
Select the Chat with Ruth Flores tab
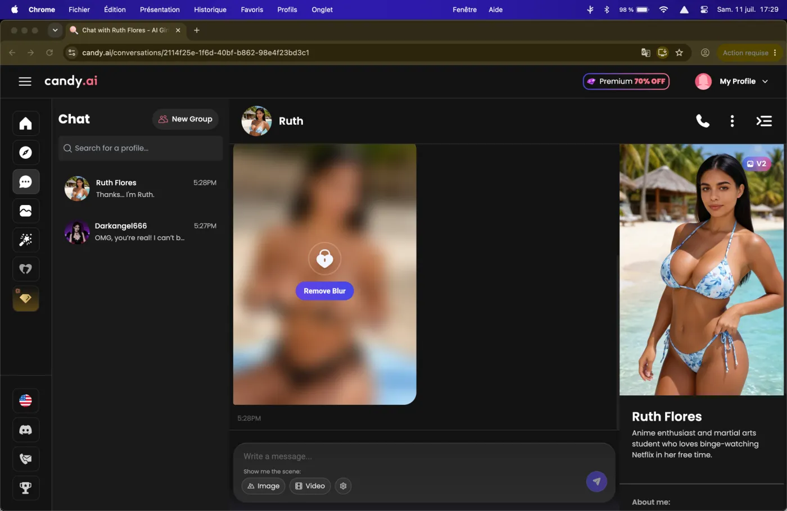click(x=125, y=30)
